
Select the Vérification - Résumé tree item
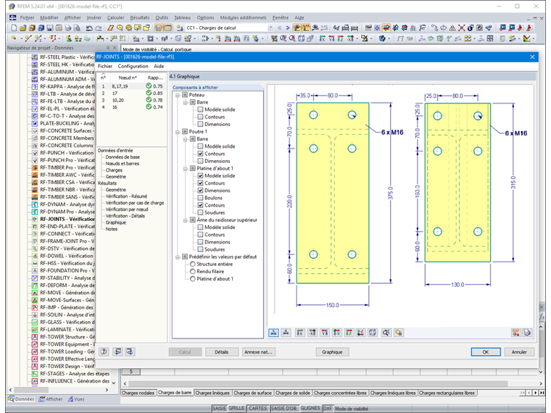point(126,196)
